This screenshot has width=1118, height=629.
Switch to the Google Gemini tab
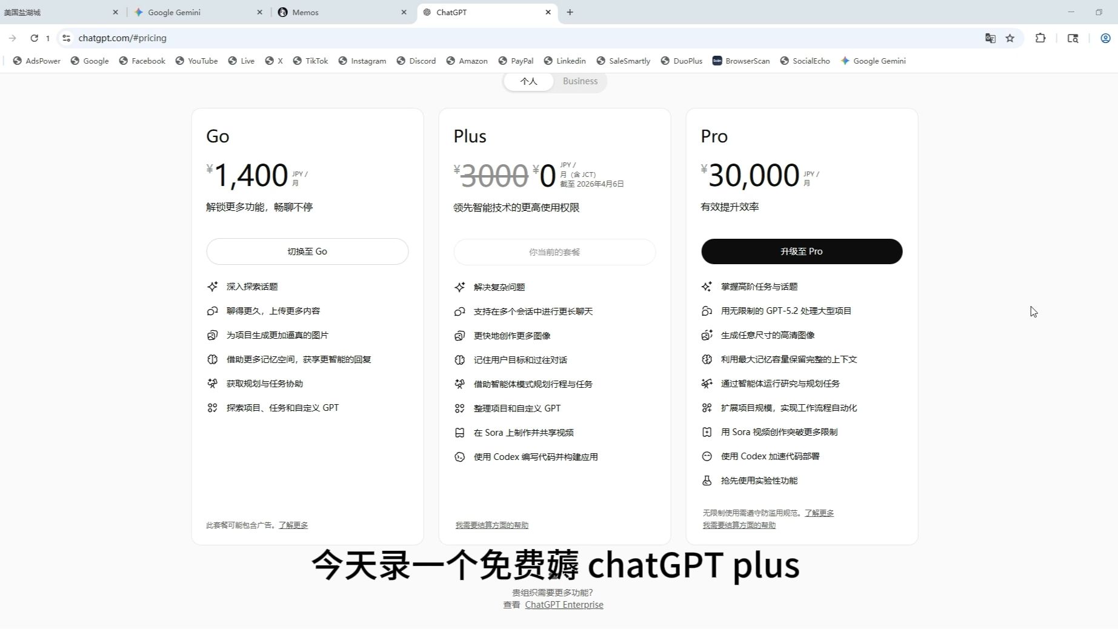pyautogui.click(x=197, y=12)
